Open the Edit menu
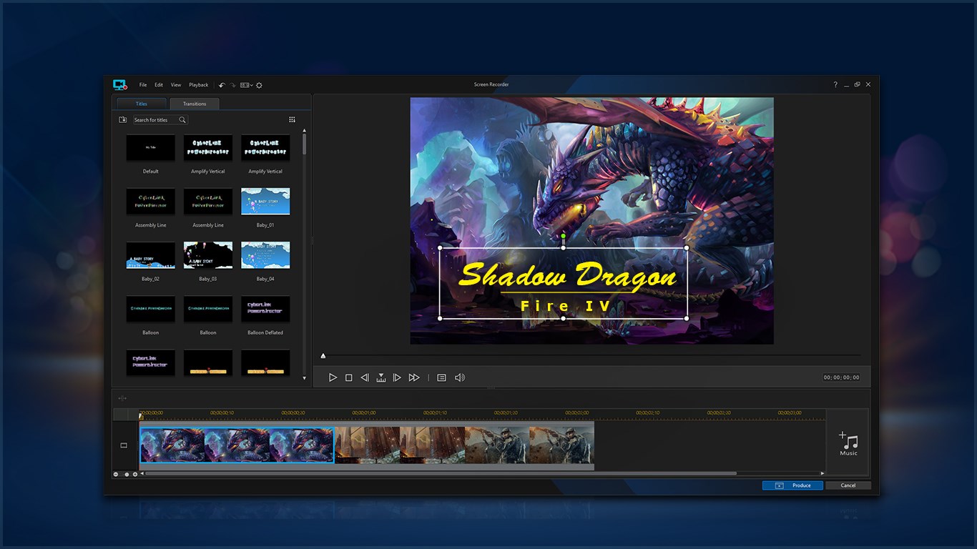This screenshot has width=977, height=549. tap(159, 85)
